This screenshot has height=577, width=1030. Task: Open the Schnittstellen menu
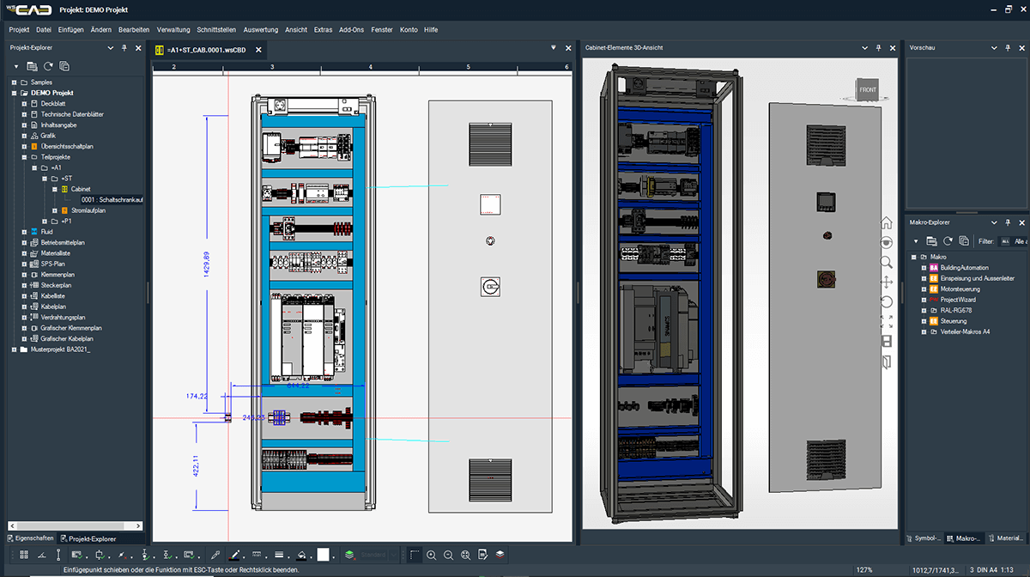[216, 29]
